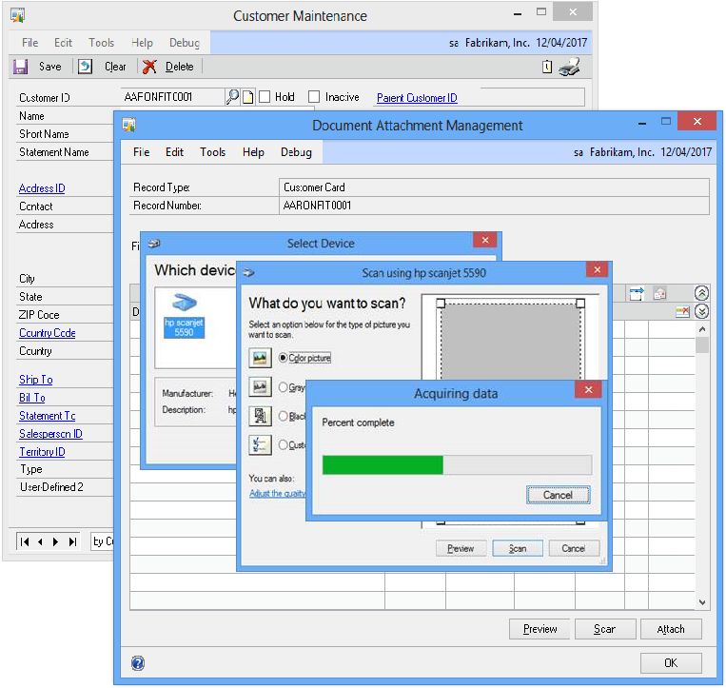Open Tools menu in Document Attachment Management

point(212,152)
